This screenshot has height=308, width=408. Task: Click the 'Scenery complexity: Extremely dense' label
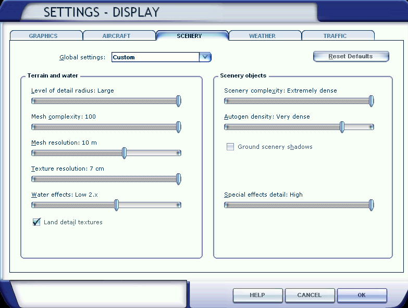click(x=280, y=91)
